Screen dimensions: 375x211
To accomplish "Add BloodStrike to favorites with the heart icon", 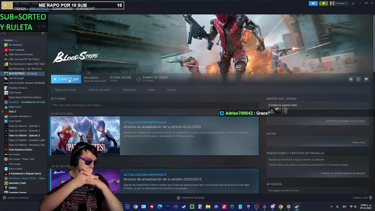I will click(366, 79).
